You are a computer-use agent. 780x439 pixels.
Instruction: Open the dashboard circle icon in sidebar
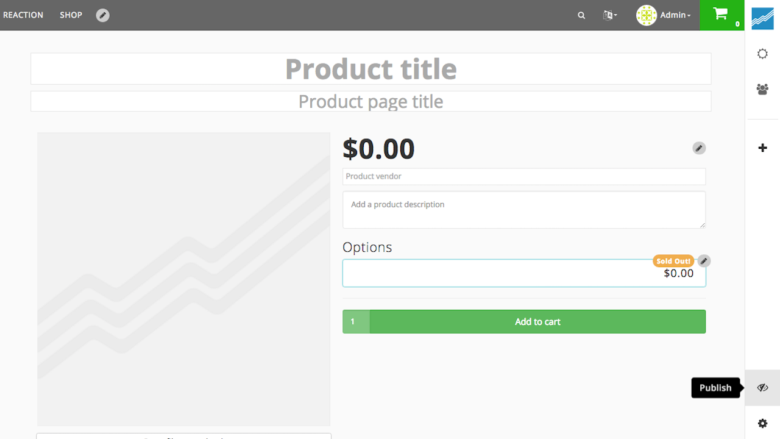[x=762, y=54]
